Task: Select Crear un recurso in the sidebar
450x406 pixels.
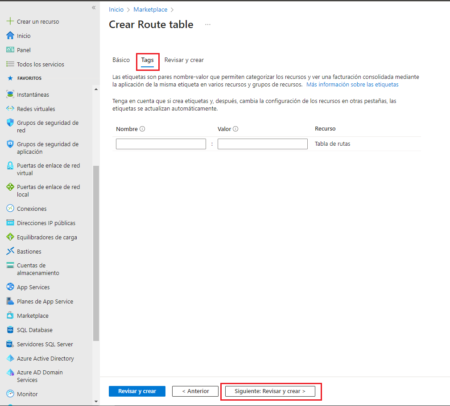Action: [x=36, y=21]
